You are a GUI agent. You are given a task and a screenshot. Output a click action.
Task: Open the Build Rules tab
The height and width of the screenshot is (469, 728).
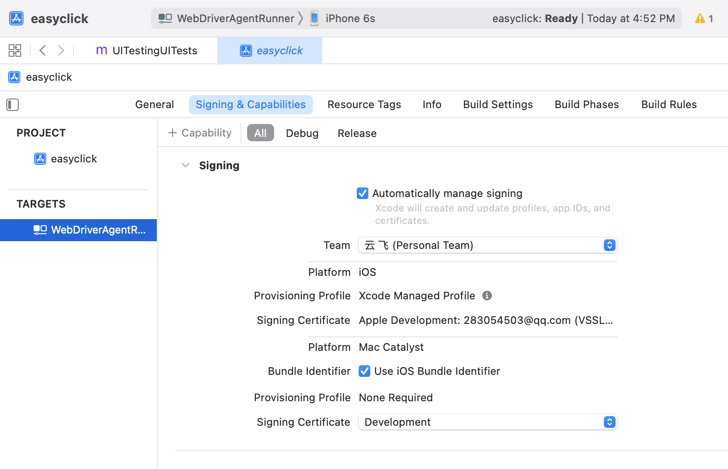tap(669, 104)
